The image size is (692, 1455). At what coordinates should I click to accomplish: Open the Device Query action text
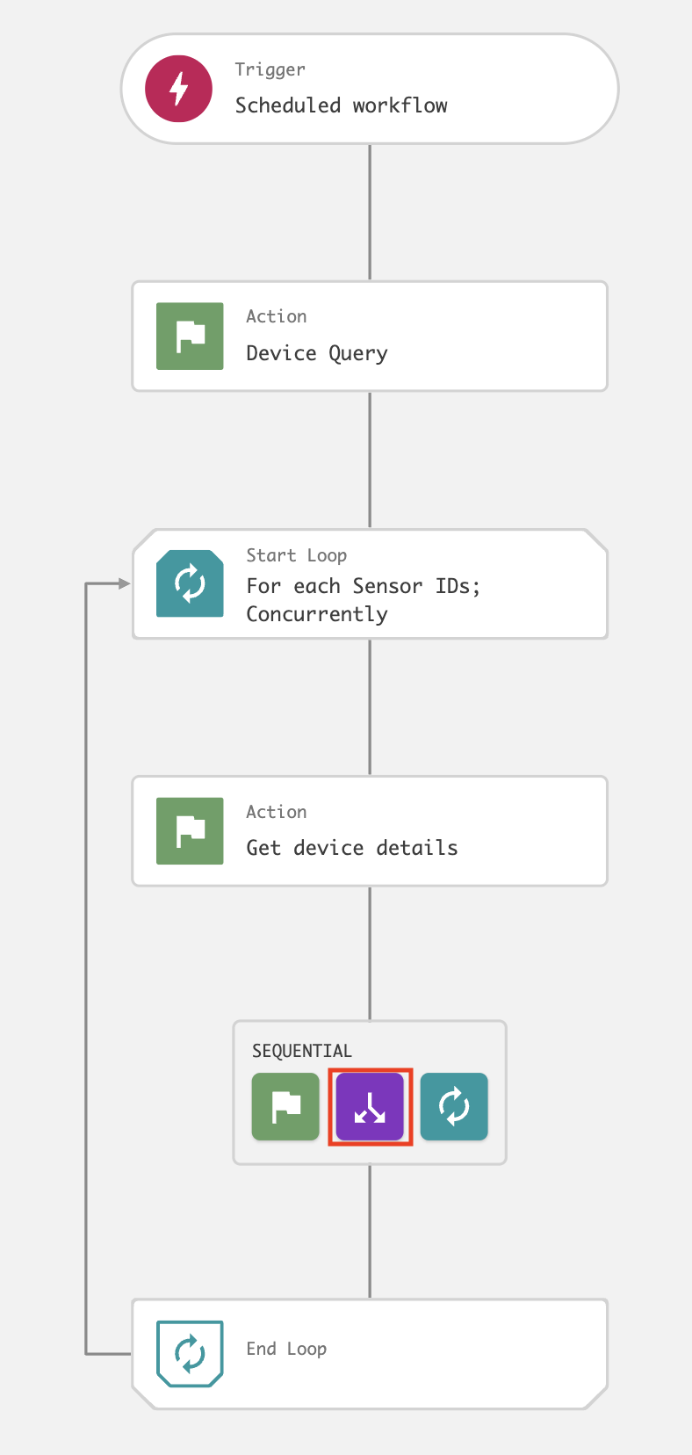click(x=316, y=353)
